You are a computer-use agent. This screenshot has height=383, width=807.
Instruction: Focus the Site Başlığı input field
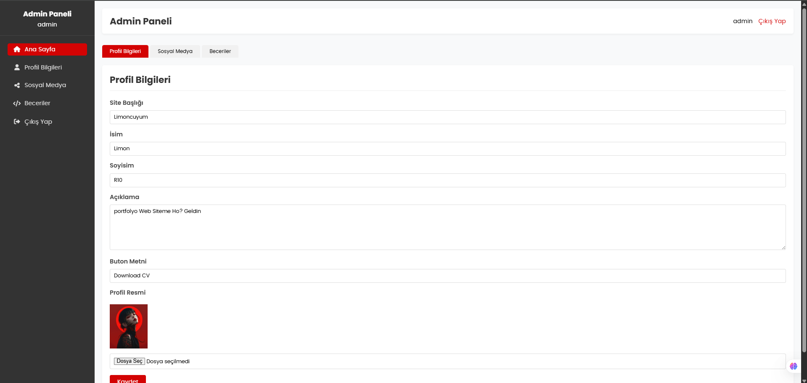click(x=447, y=117)
